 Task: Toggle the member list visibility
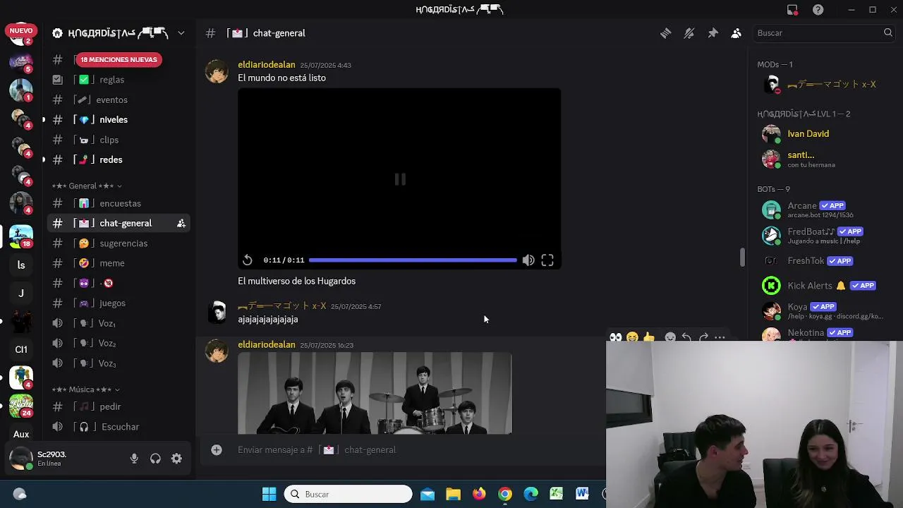coord(737,33)
